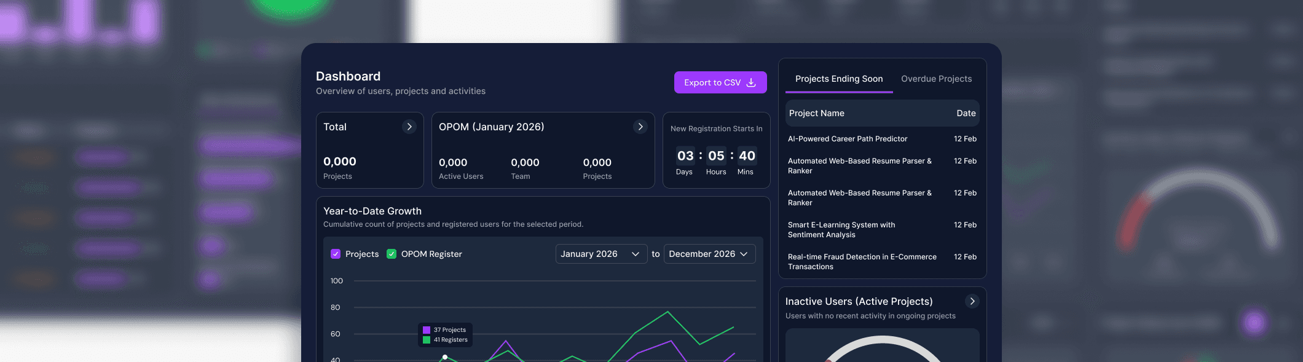1303x362 pixels.
Task: Select Smart E-Learning System with Sentiment Analysis row
Action: (882, 230)
